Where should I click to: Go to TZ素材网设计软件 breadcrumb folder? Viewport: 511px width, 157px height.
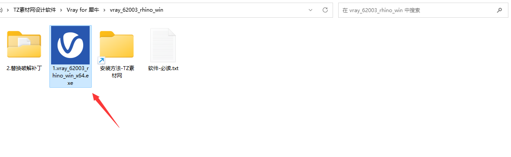click(x=34, y=10)
